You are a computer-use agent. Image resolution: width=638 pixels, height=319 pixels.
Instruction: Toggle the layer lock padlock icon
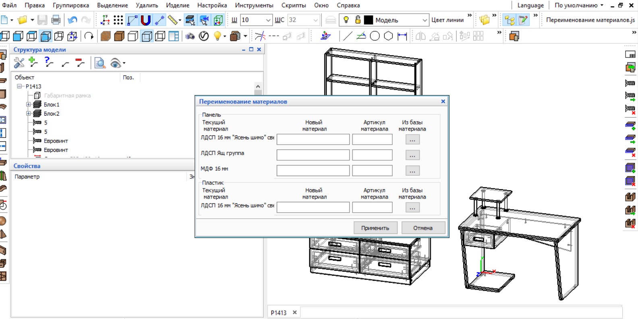coord(358,20)
